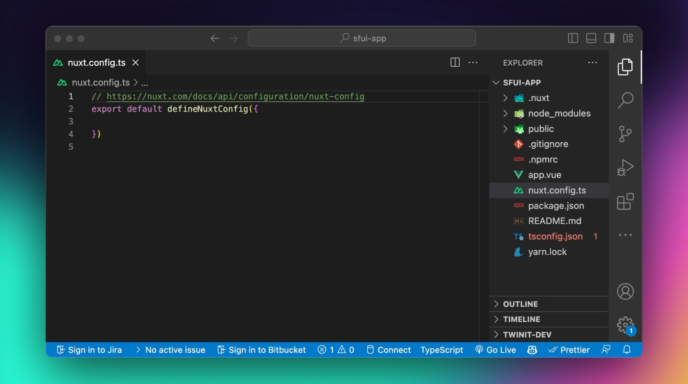The width and height of the screenshot is (688, 384).
Task: Open editor more actions menu
Action: pyautogui.click(x=473, y=63)
